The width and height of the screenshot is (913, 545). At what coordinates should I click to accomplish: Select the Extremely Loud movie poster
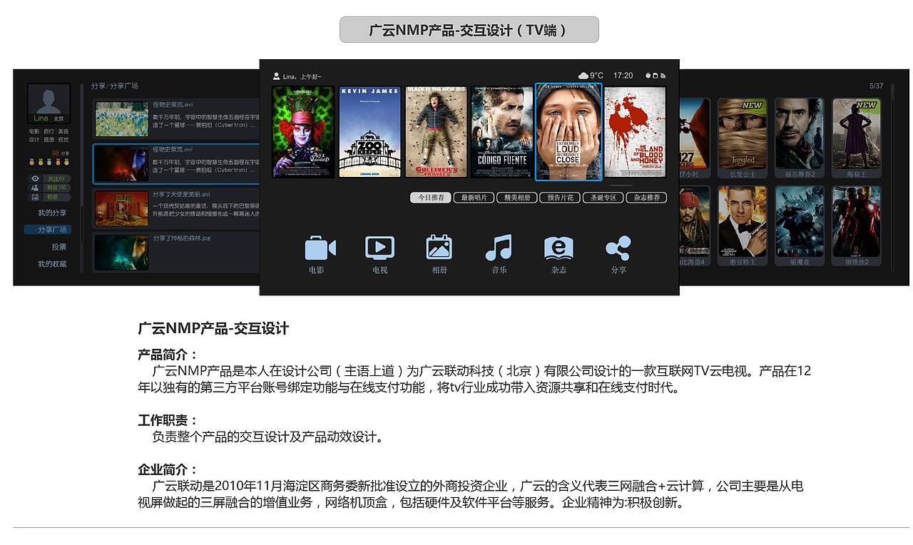569,131
